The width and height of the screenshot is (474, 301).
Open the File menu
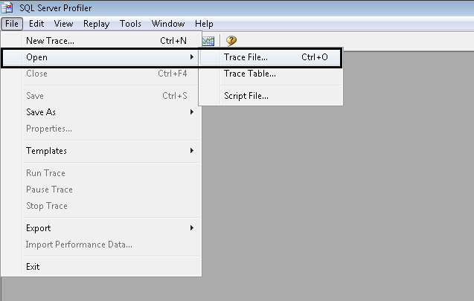point(12,24)
